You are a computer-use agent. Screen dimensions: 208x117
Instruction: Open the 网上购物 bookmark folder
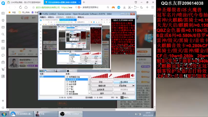tap(24, 12)
